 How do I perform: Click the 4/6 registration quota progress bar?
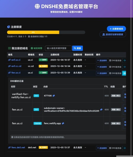[46, 32]
